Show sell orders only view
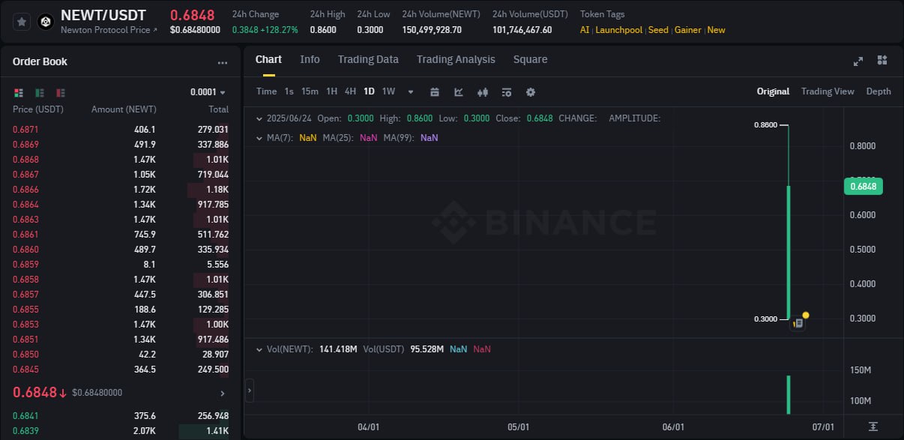Screen dimensions: 904x440 click(61, 92)
